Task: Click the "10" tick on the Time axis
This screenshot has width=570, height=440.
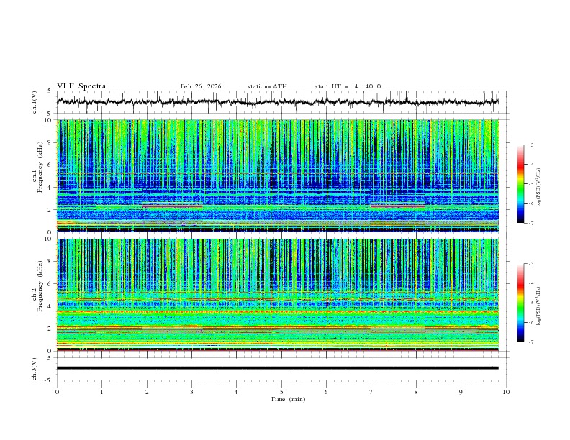Action: [506, 392]
